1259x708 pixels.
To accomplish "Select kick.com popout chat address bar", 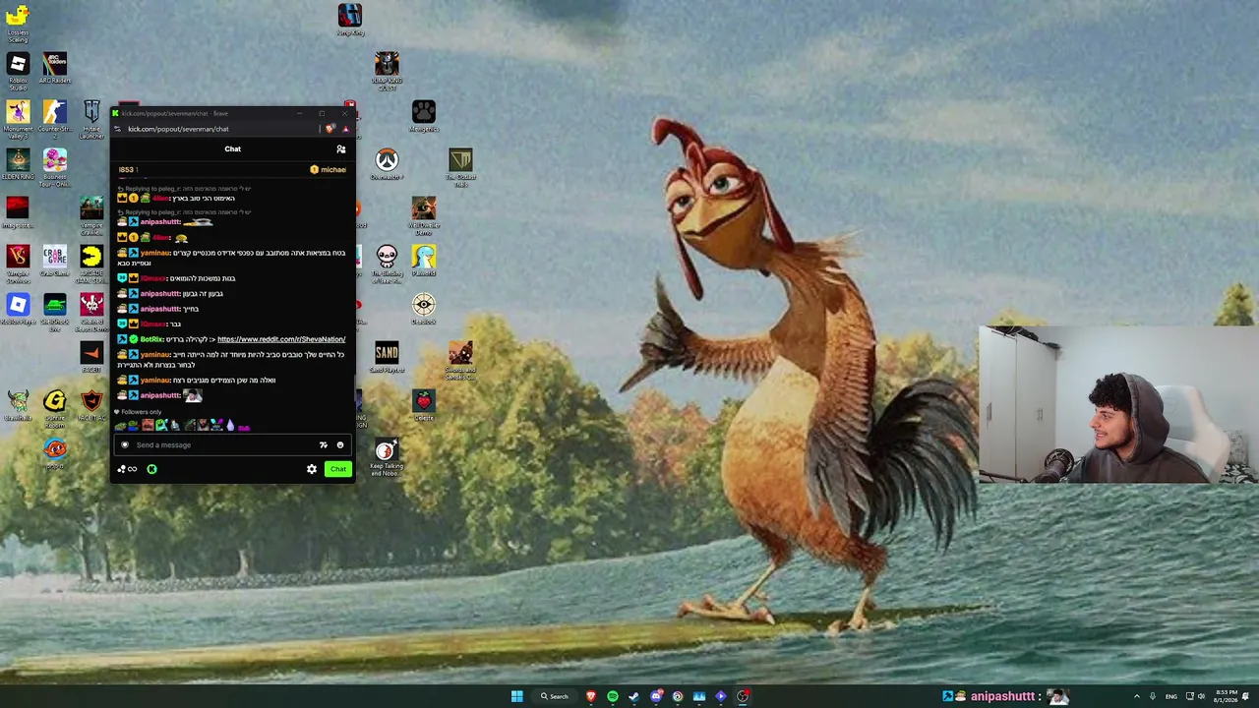I will click(178, 129).
